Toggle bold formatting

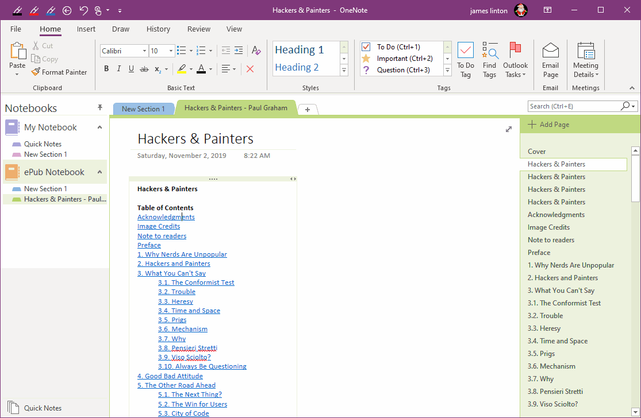(106, 68)
